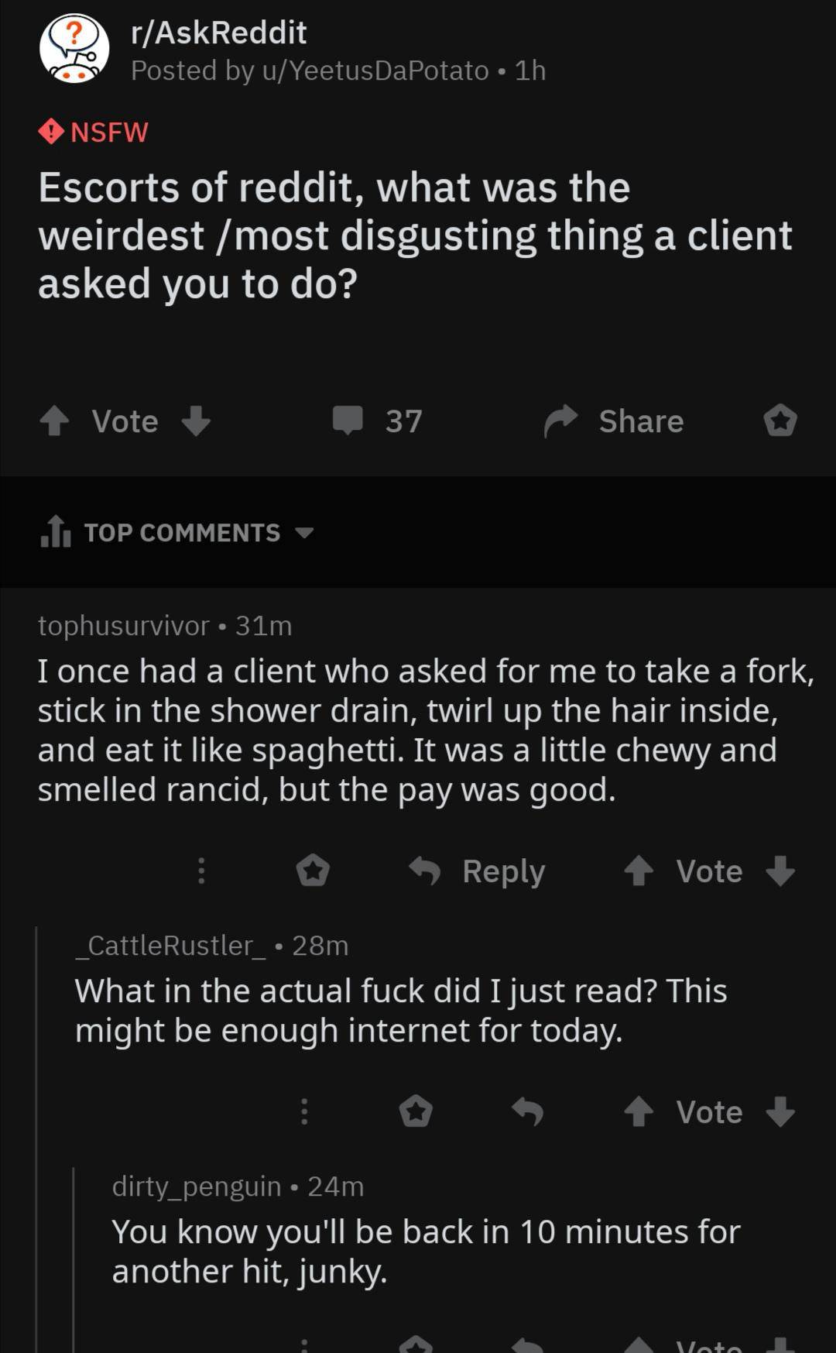Upvote tophusurvivor's comment
Viewport: 836px width, 1353px height.
[639, 872]
